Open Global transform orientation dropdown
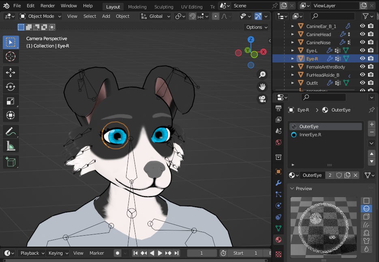Image resolution: width=379 pixels, height=262 pixels. 156,16
